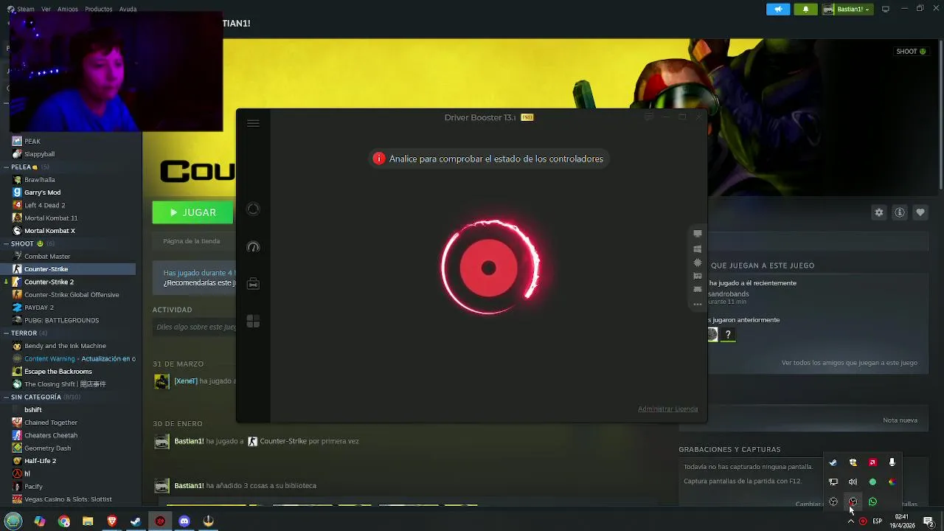The height and width of the screenshot is (531, 944).
Task: Collapse the TERROR category
Action: (7, 333)
